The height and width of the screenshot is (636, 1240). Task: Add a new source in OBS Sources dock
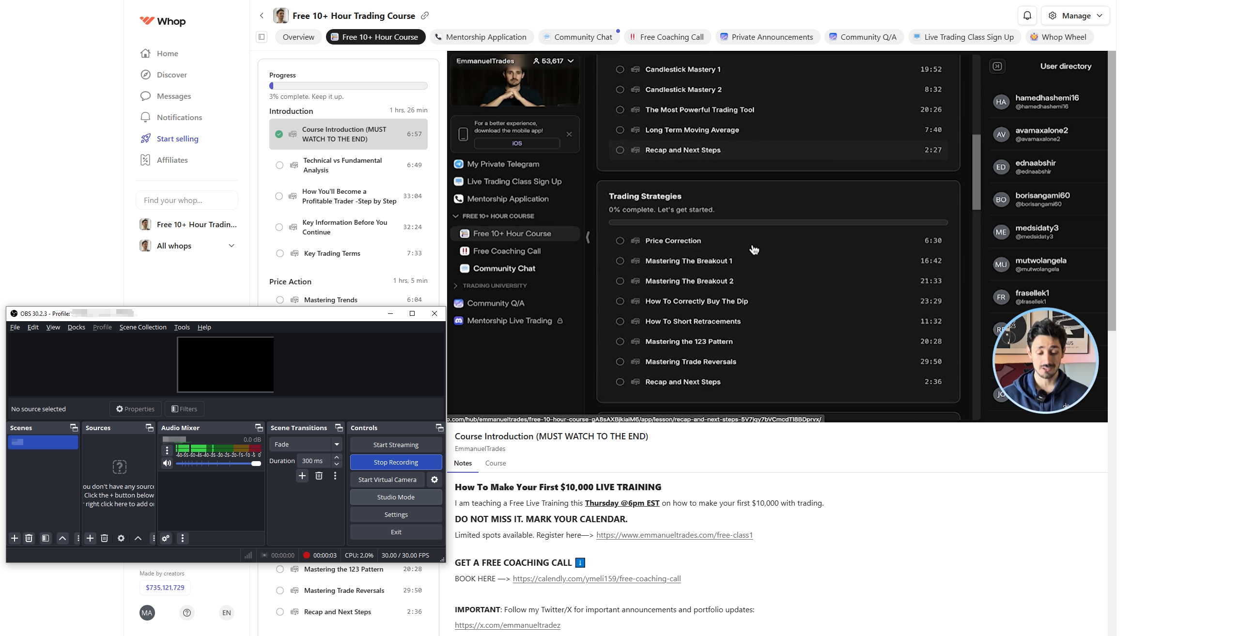90,538
